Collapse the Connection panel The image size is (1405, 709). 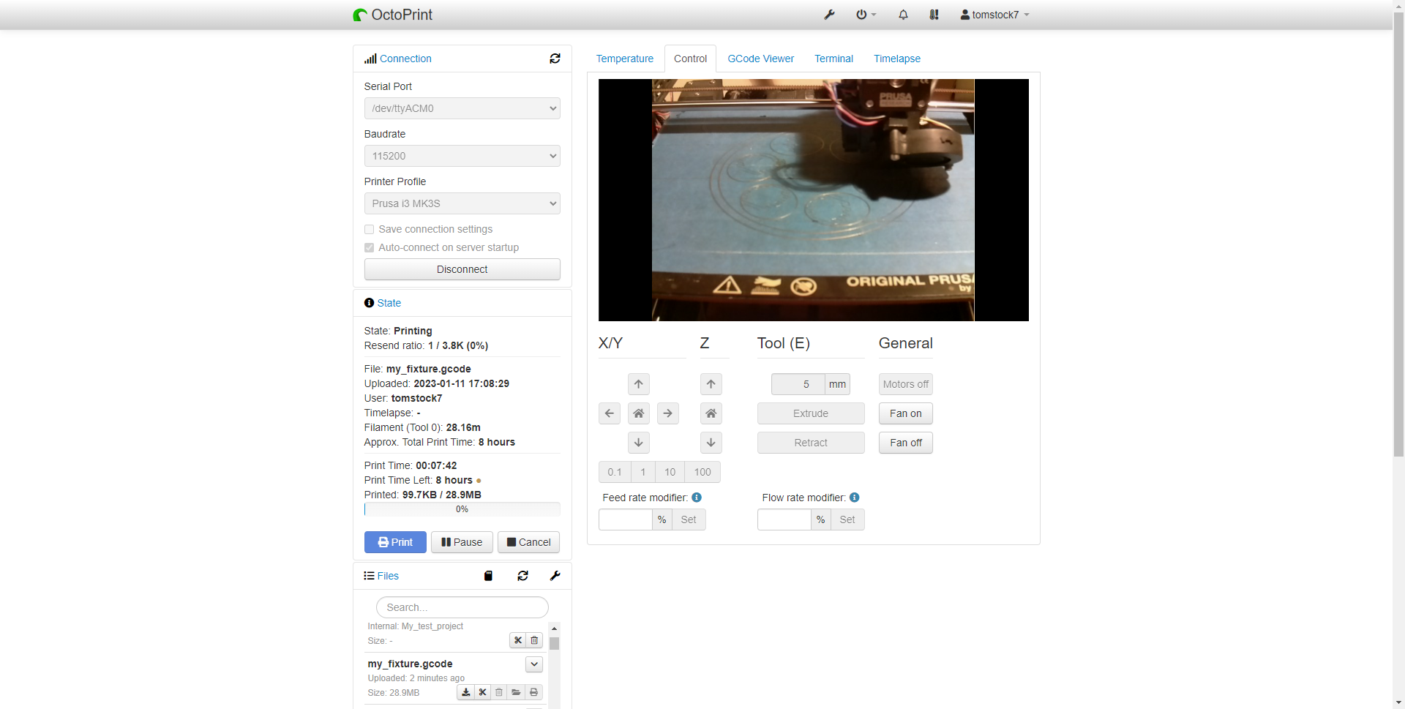pyautogui.click(x=405, y=59)
